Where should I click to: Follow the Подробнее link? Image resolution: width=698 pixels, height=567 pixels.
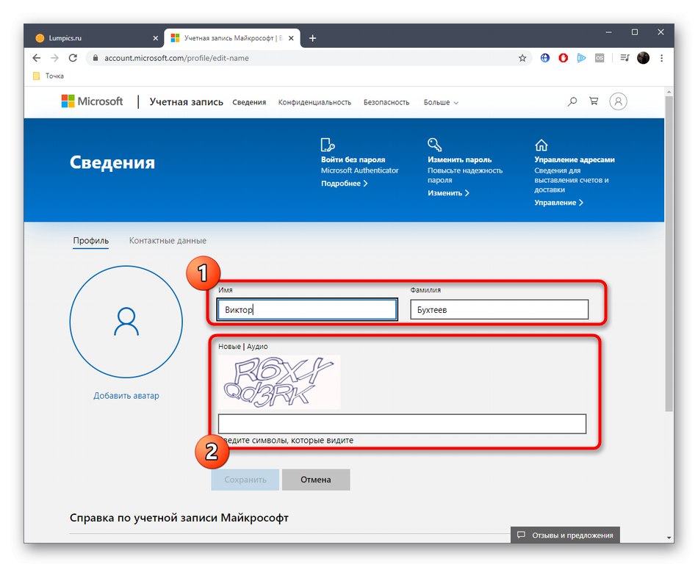(x=344, y=184)
